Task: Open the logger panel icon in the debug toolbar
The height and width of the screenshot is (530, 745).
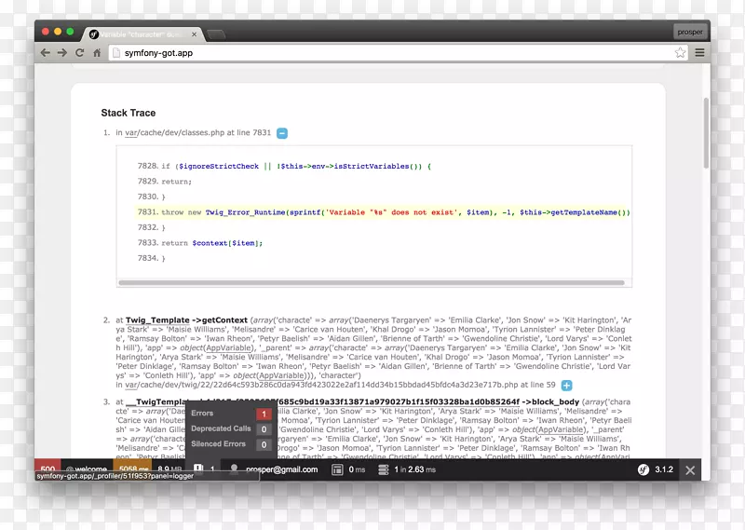Action: [x=198, y=469]
